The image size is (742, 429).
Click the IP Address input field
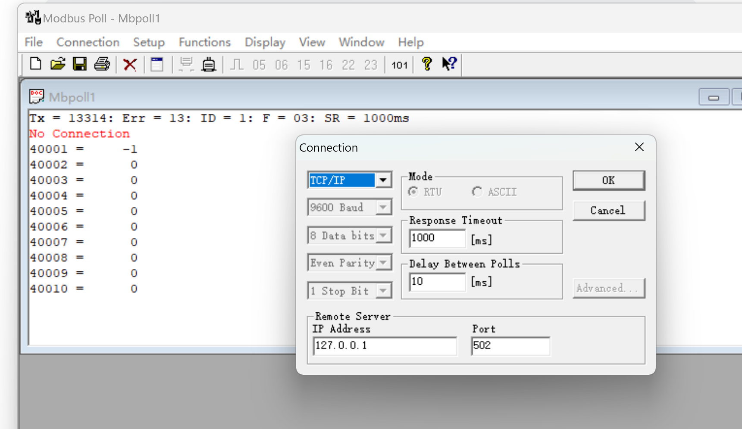(x=385, y=346)
